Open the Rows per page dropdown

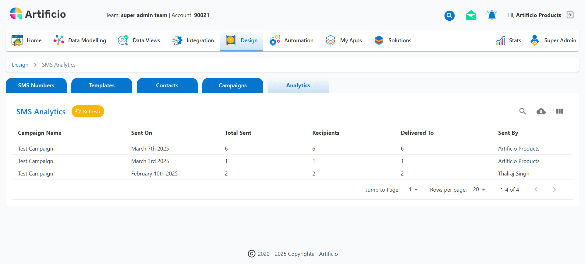point(479,189)
